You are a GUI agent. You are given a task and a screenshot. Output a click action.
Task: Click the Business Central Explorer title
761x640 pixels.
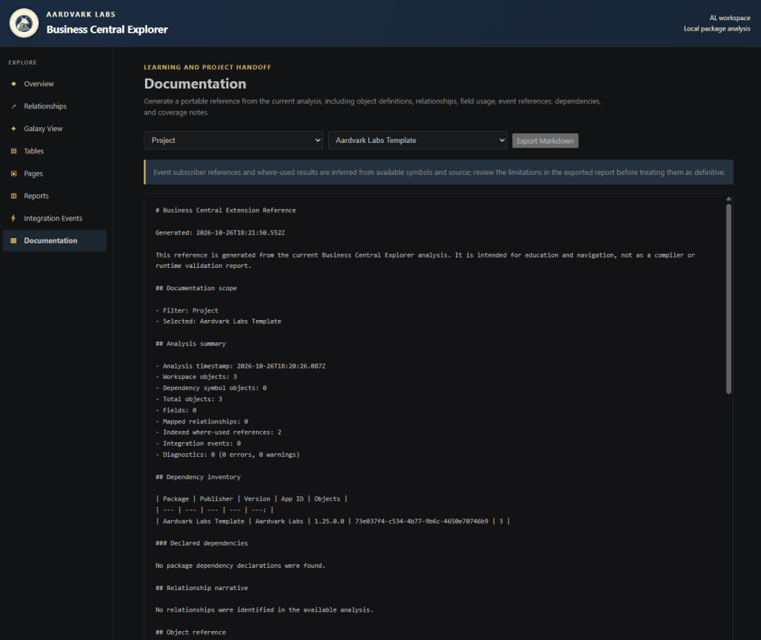point(107,30)
